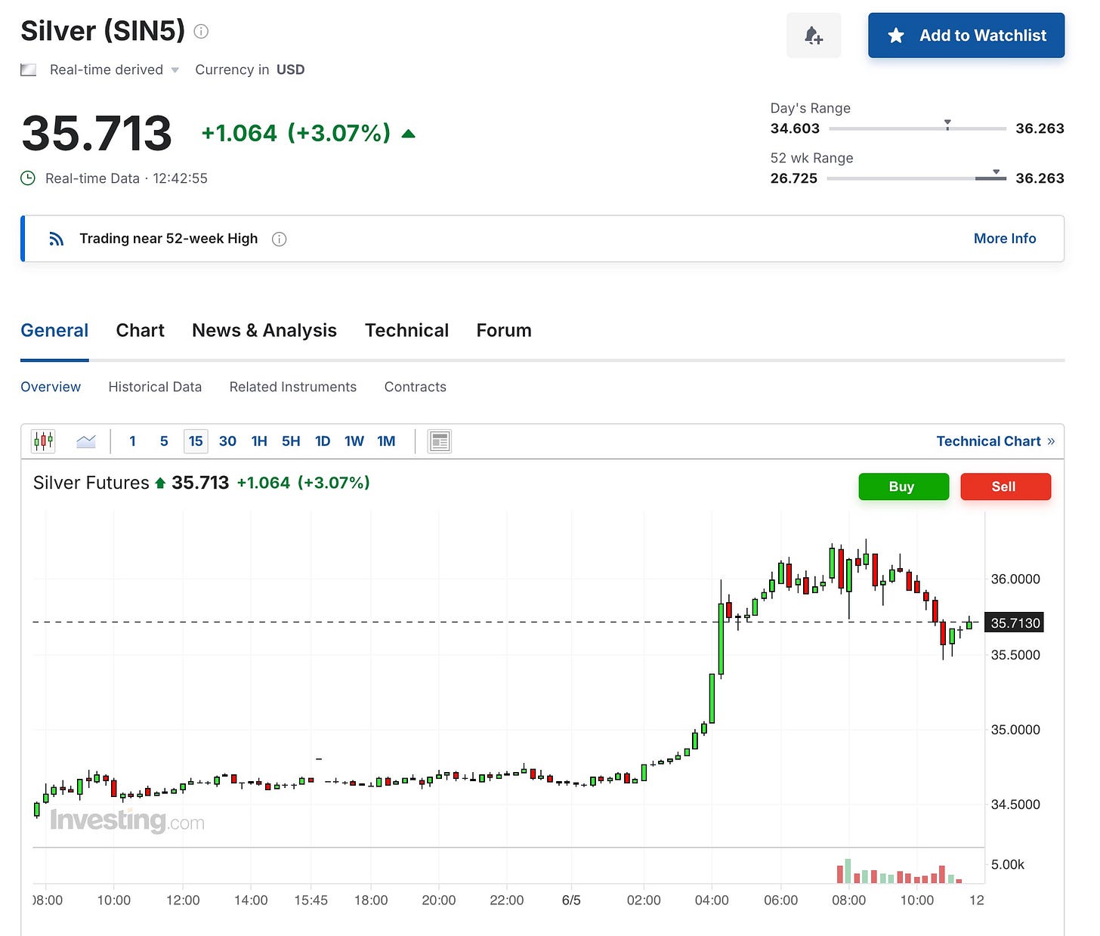Open info tooltip for Trading near 52-week High
1100x936 pixels.
coord(279,239)
